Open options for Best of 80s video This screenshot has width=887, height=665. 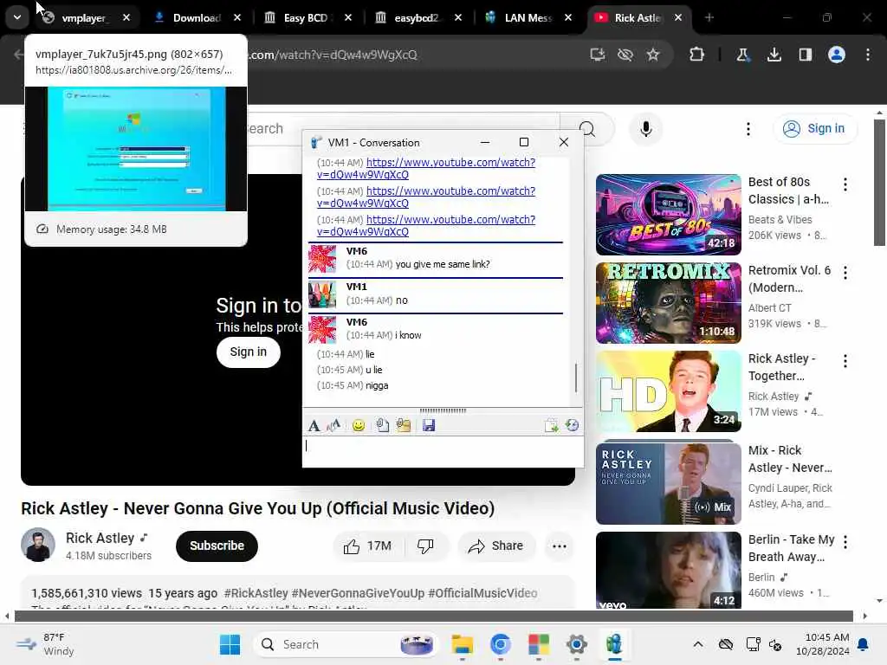pyautogui.click(x=845, y=184)
